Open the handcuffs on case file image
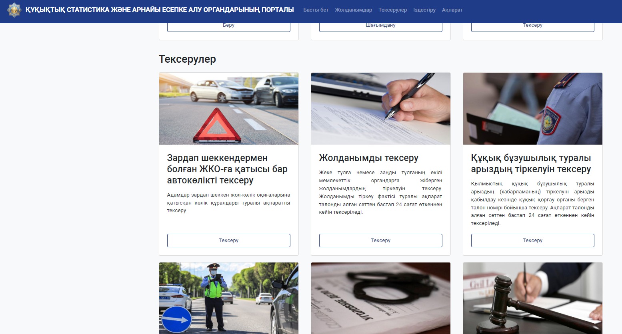622x334 pixels. 380,298
